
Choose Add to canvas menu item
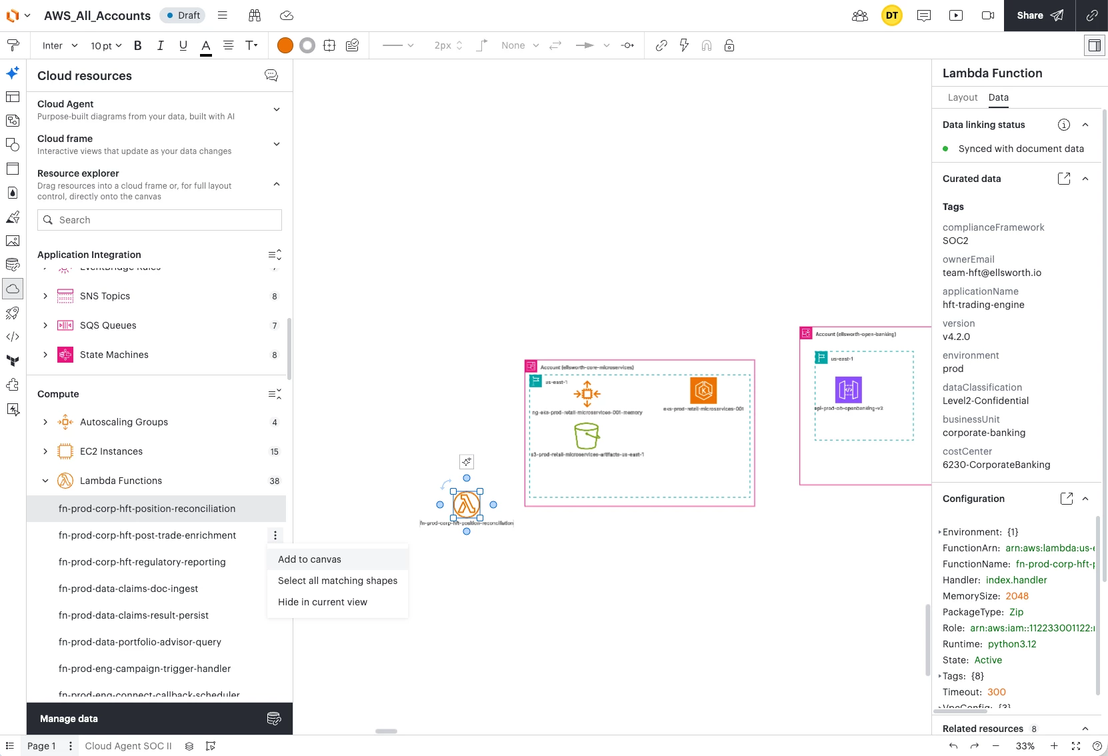click(x=338, y=559)
